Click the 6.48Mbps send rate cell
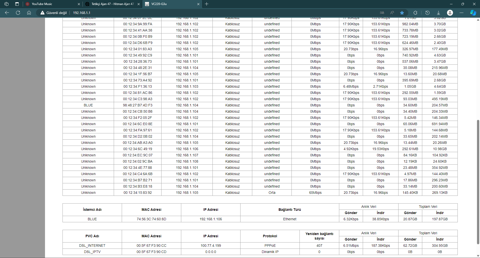The height and width of the screenshot is (258, 480). [x=351, y=86]
